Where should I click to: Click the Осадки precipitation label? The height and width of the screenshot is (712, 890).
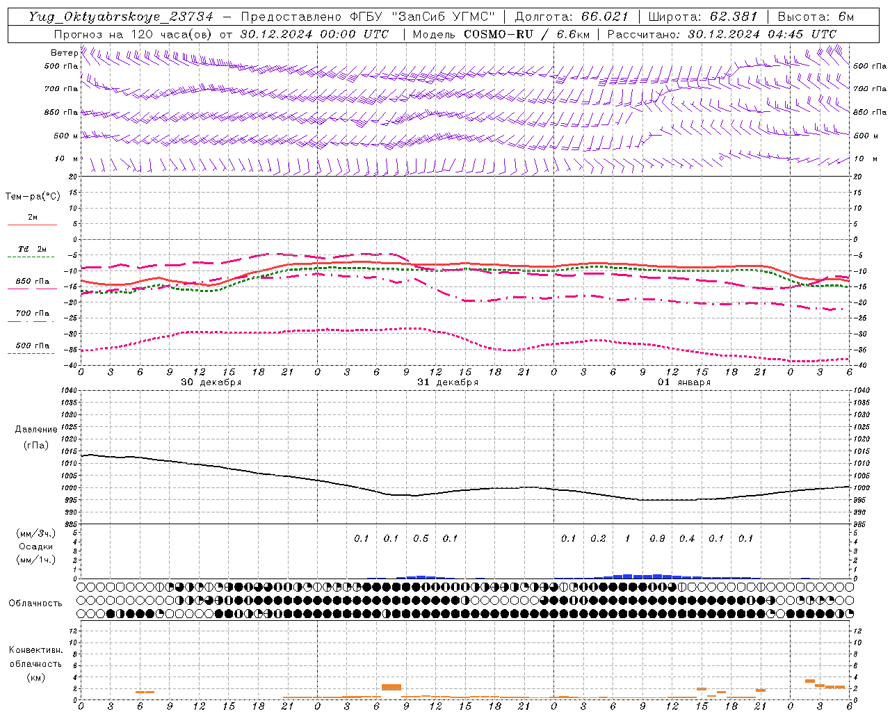click(36, 547)
